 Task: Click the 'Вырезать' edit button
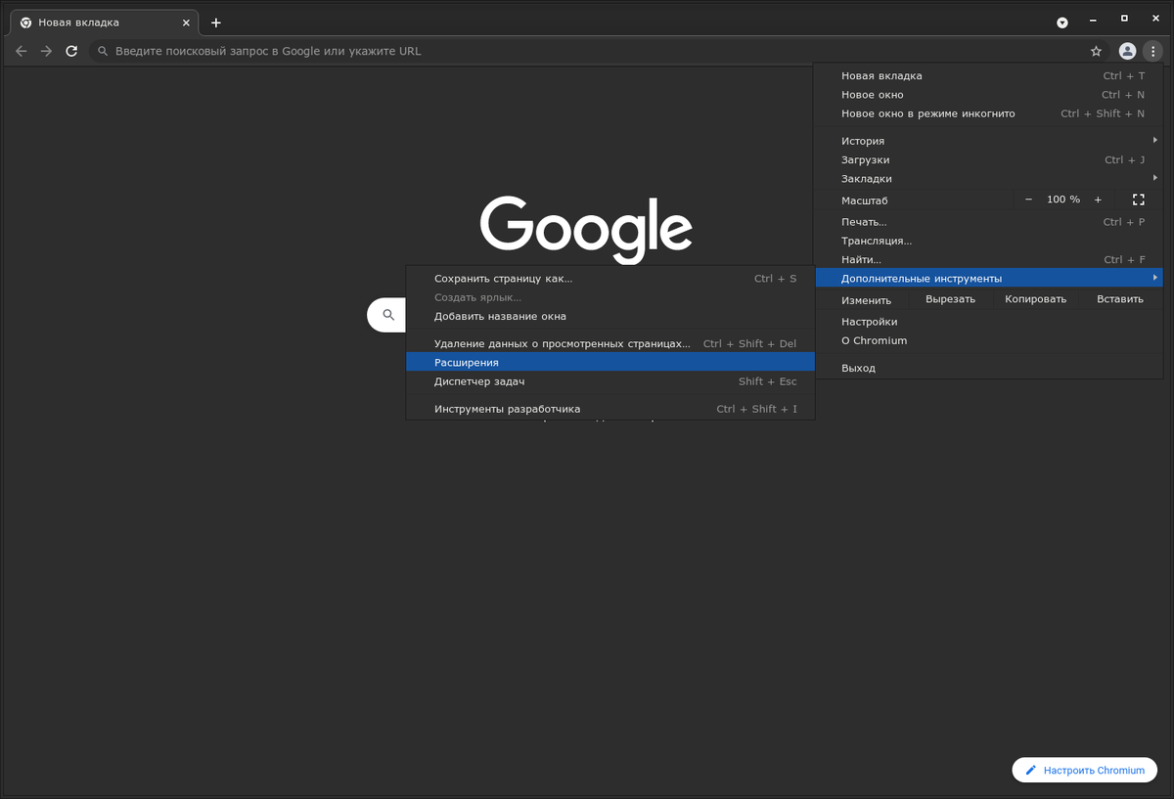[950, 299]
